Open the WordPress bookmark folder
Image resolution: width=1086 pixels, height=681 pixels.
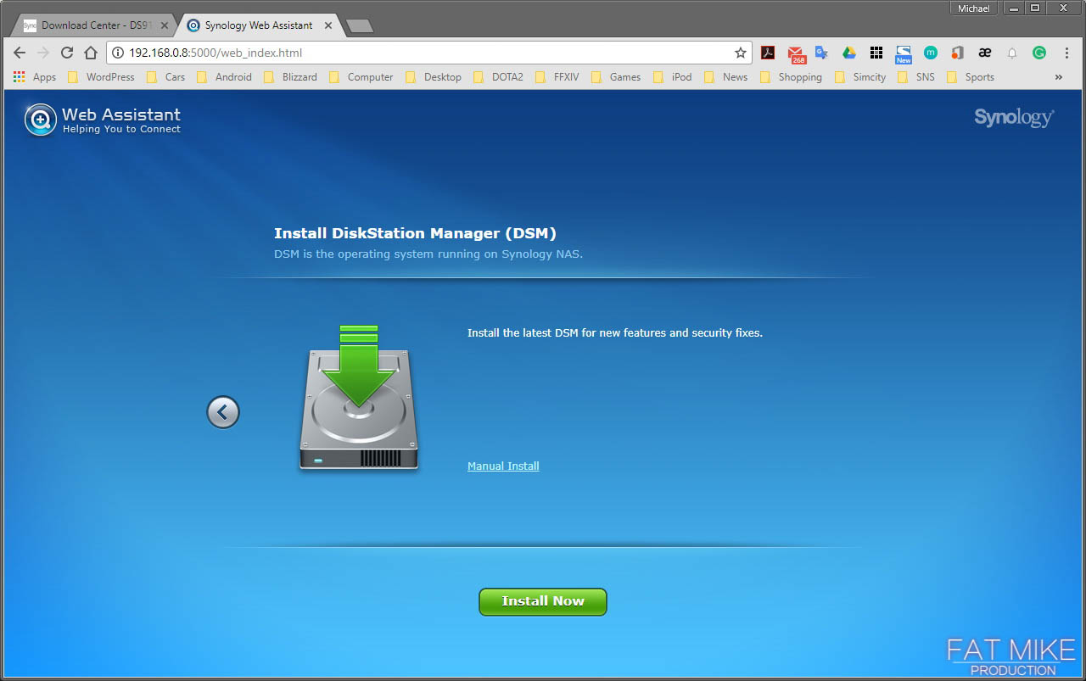(x=101, y=77)
